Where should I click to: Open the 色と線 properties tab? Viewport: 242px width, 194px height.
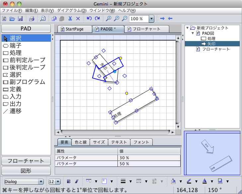point(81,142)
